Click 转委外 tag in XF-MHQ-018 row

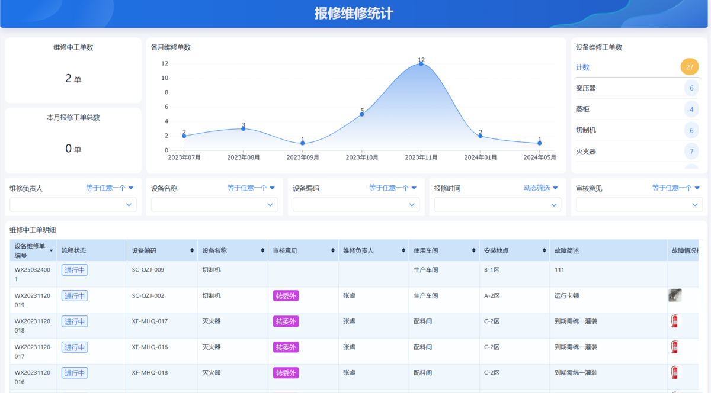click(x=286, y=373)
